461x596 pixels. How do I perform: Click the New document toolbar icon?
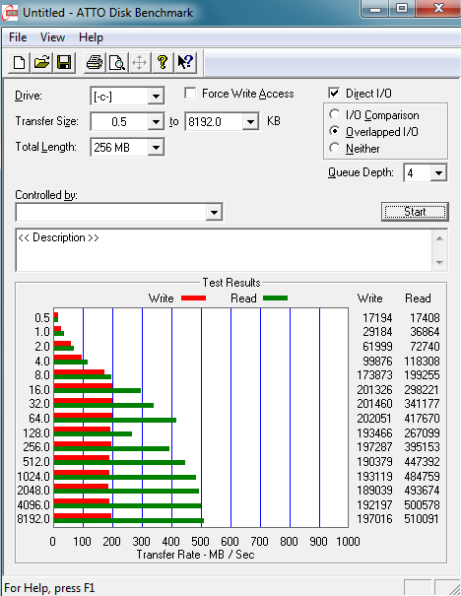[19, 63]
